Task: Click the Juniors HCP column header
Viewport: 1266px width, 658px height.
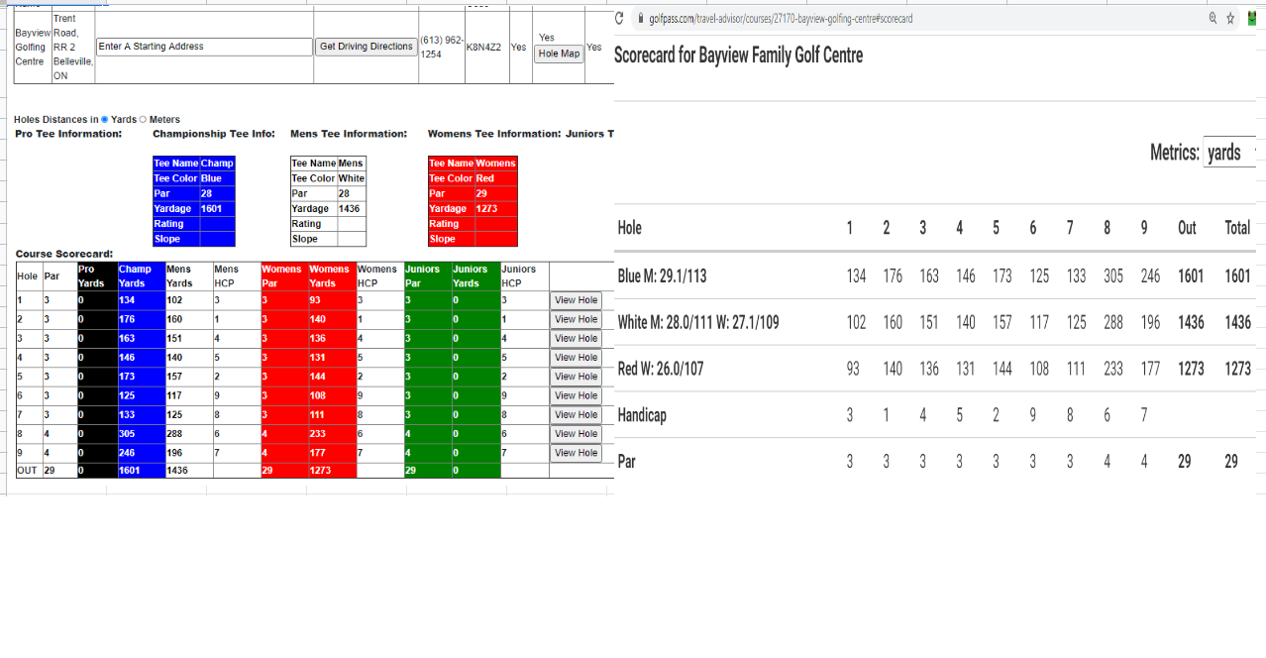Action: click(524, 276)
